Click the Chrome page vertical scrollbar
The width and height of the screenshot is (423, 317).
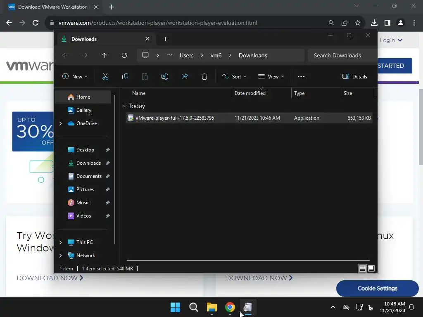[421, 127]
